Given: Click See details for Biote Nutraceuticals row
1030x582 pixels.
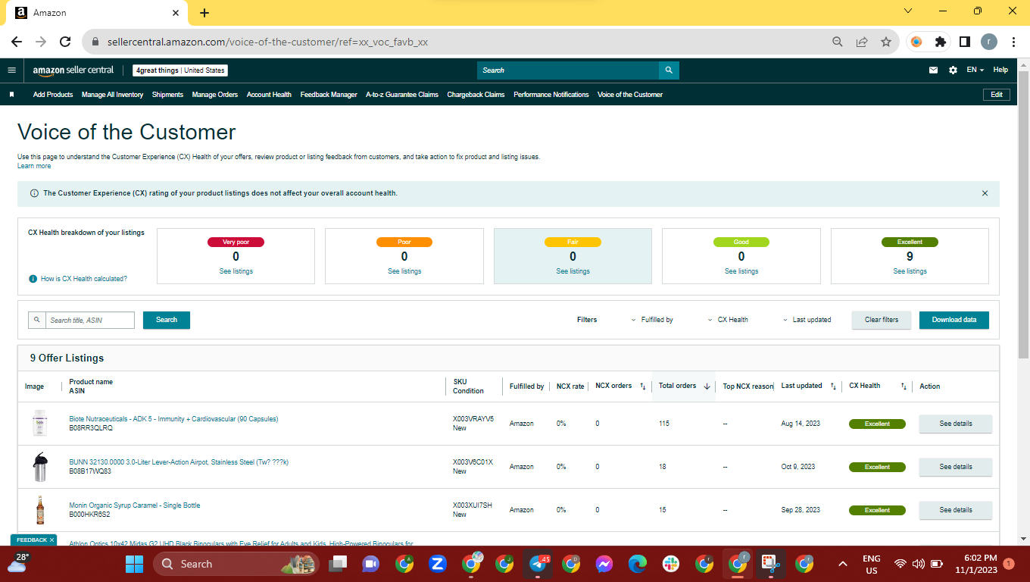Looking at the screenshot, I should click(x=956, y=424).
